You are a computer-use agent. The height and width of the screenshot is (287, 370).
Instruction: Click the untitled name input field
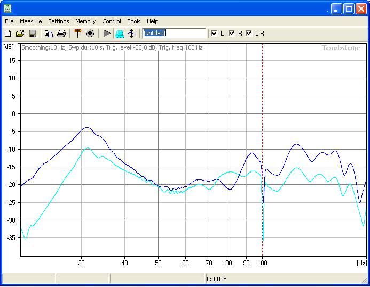(x=174, y=34)
